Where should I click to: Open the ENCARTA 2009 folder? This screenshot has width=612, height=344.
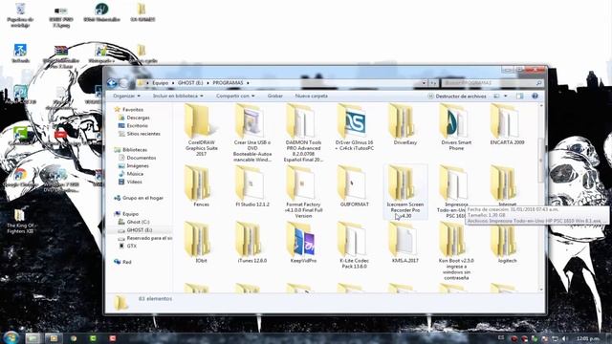[507, 125]
